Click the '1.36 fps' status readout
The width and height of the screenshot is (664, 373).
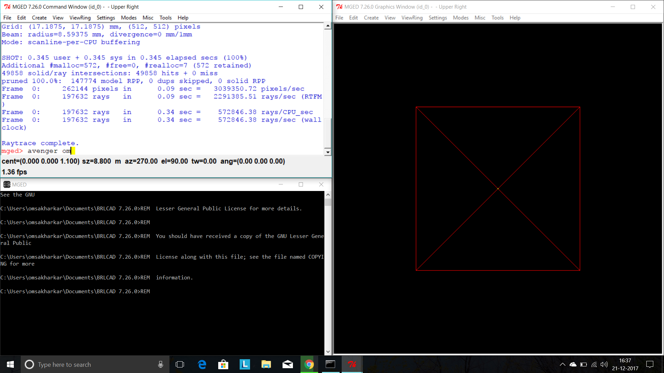click(14, 172)
